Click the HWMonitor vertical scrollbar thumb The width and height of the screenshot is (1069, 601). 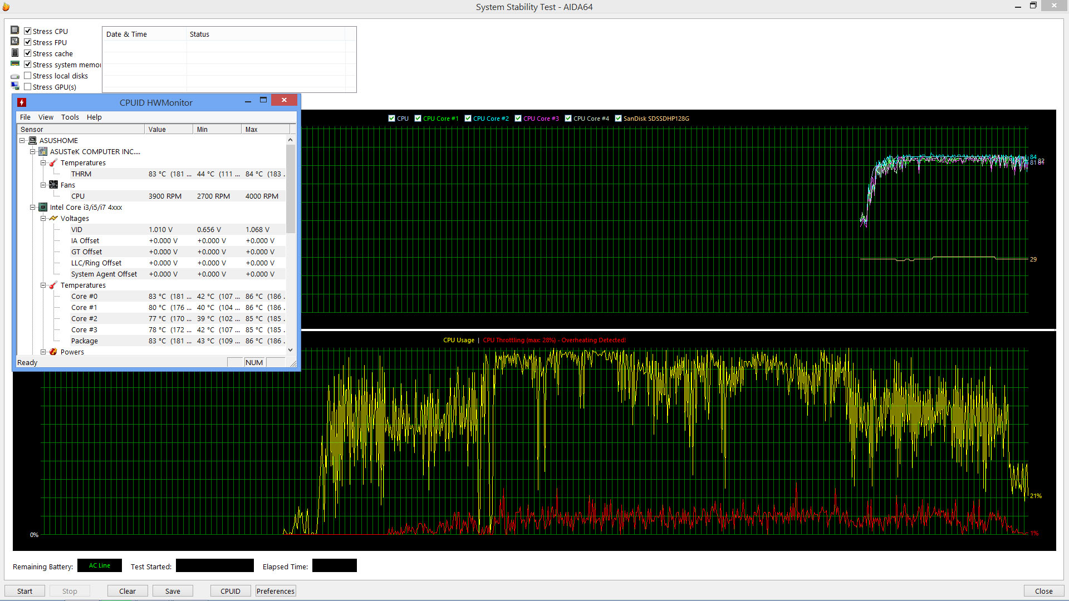pyautogui.click(x=290, y=189)
